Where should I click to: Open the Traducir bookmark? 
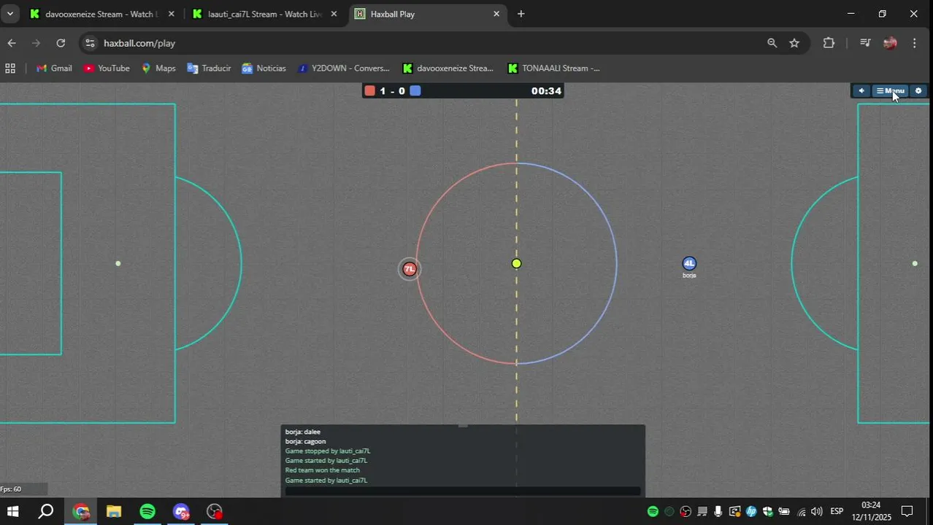pyautogui.click(x=209, y=68)
